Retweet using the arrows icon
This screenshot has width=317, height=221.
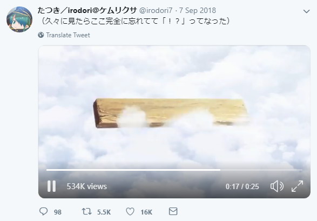pyautogui.click(x=87, y=211)
